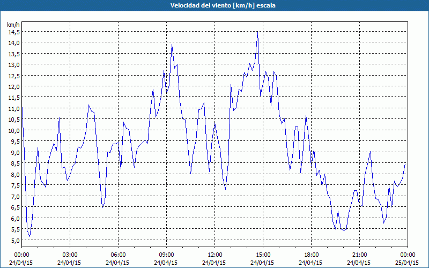Select the 9,5 y-axis value
The image size is (429, 268).
tap(15, 142)
